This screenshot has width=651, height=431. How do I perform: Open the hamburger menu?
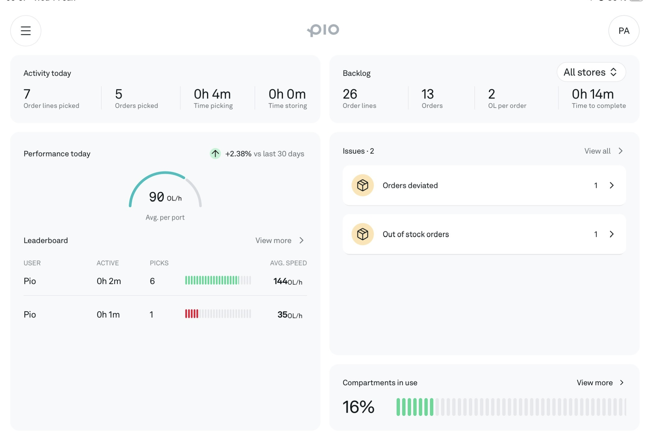click(x=26, y=31)
